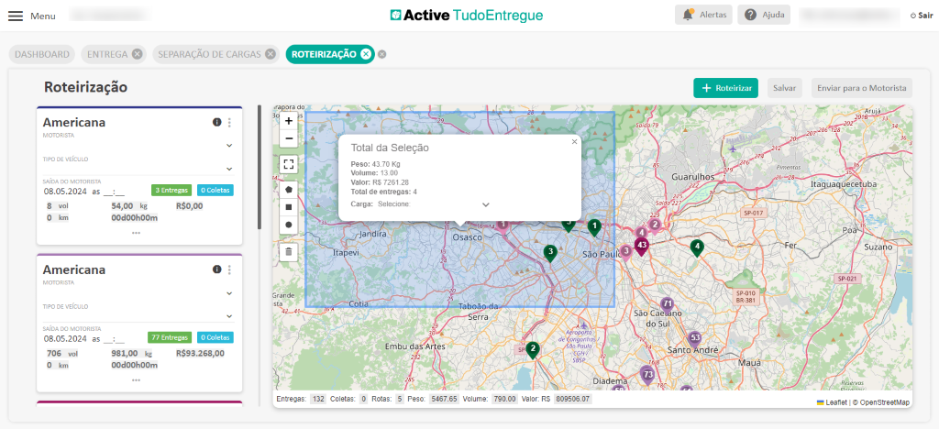Click the cluster marker numbered 43
The width and height of the screenshot is (939, 429).
coord(642,246)
